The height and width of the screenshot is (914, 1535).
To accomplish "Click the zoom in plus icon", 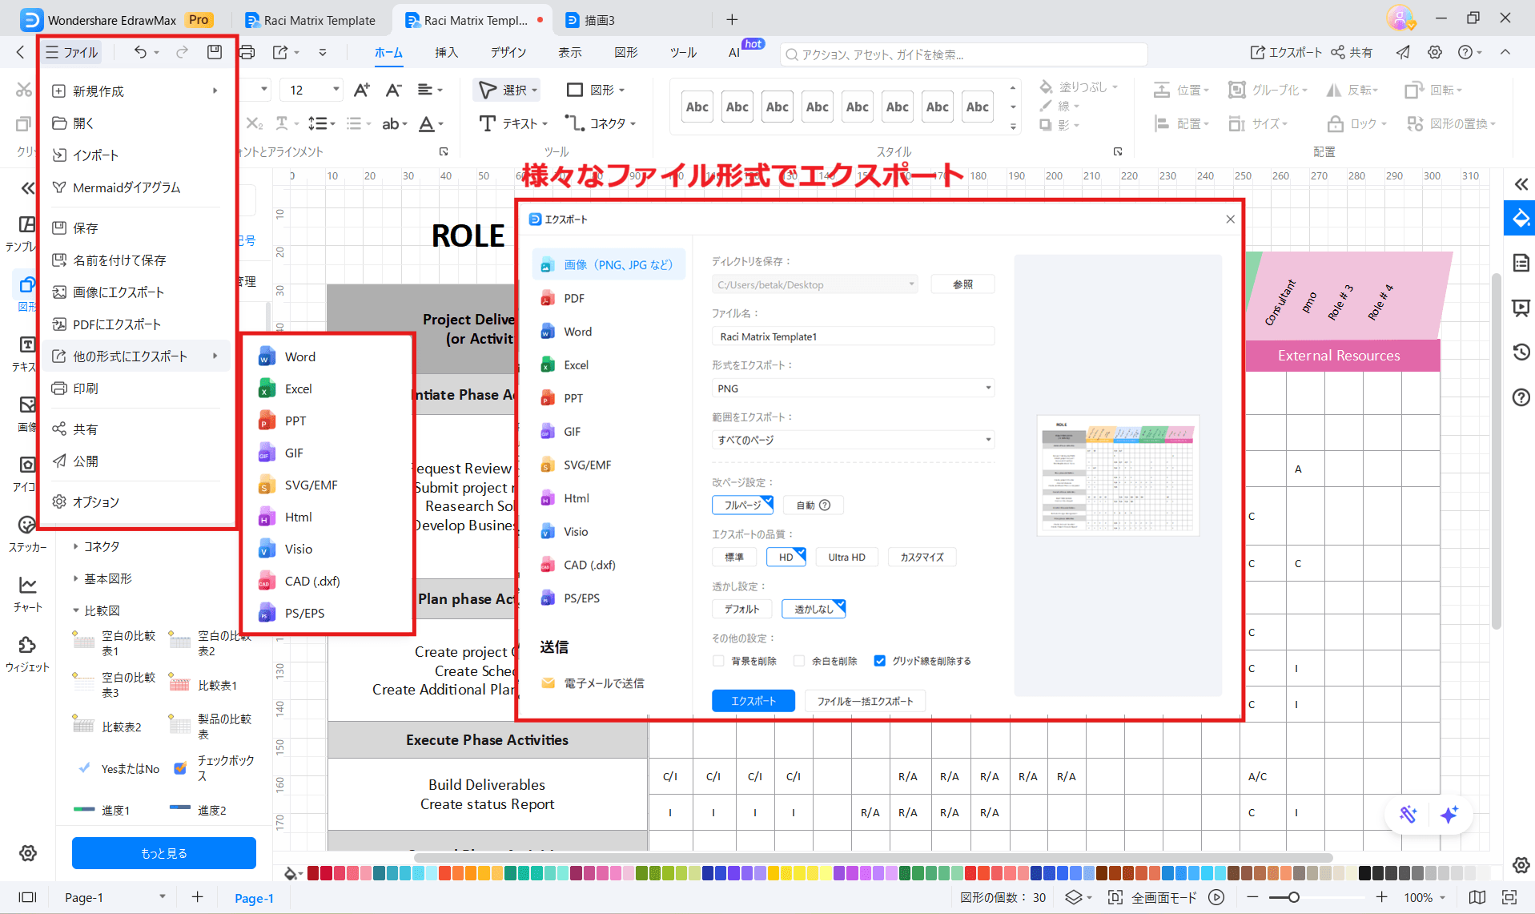I will pyautogui.click(x=1381, y=897).
